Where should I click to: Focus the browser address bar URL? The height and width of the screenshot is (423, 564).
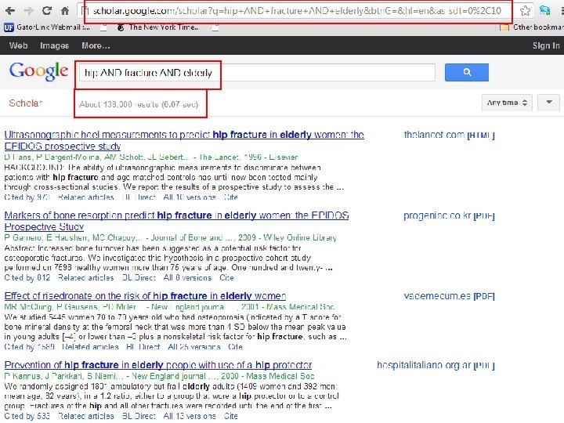pos(297,11)
